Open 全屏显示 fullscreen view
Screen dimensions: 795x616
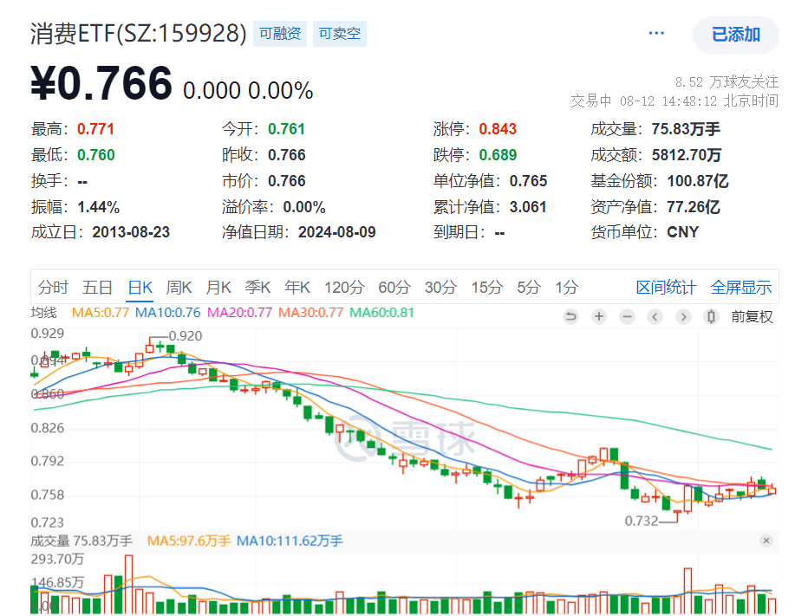pos(741,287)
